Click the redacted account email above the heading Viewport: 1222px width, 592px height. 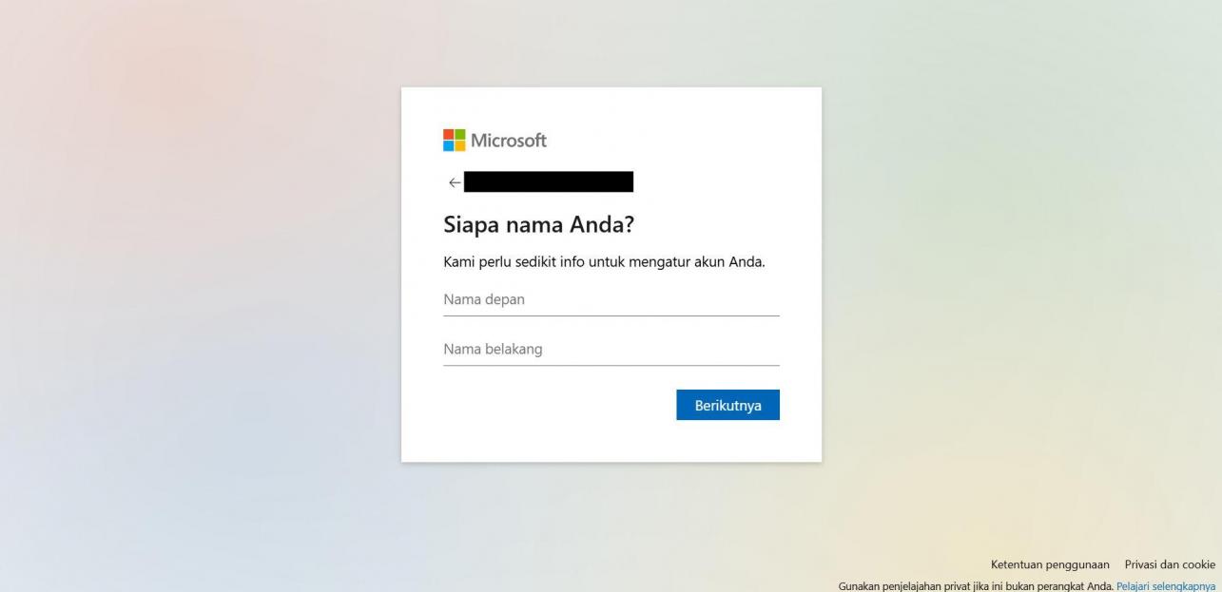550,181
